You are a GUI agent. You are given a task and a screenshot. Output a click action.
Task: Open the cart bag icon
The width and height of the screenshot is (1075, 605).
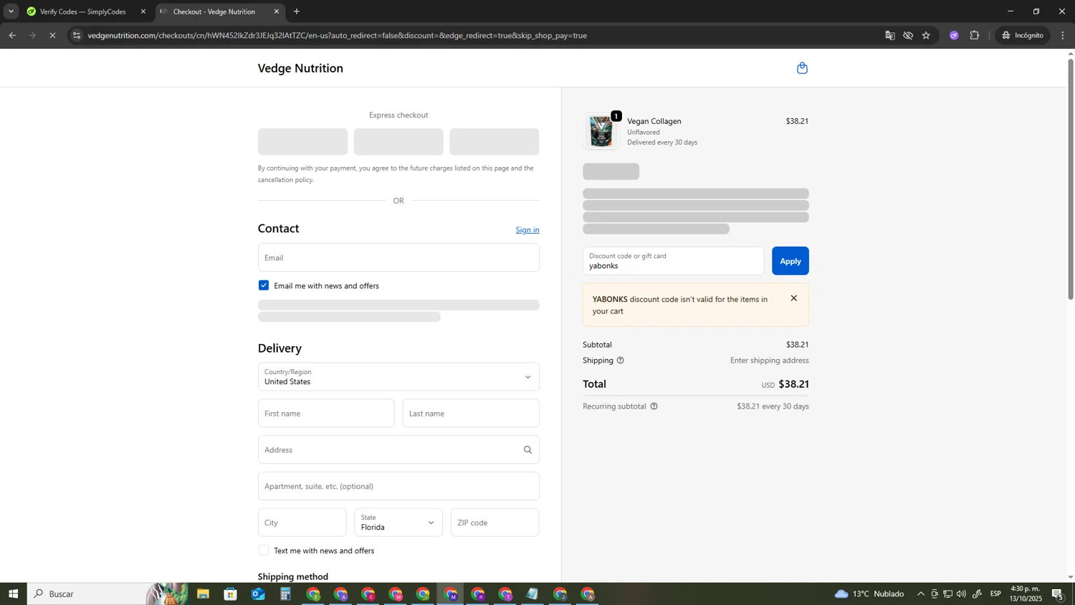[x=802, y=68]
